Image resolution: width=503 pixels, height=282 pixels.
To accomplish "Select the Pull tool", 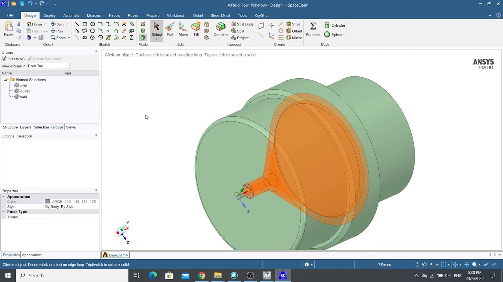I will pos(170,29).
